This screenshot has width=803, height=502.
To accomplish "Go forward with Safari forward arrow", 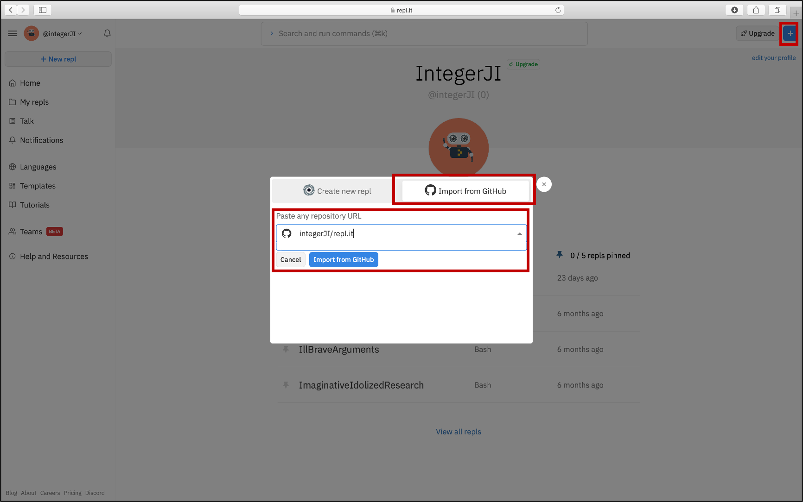I will coord(23,10).
